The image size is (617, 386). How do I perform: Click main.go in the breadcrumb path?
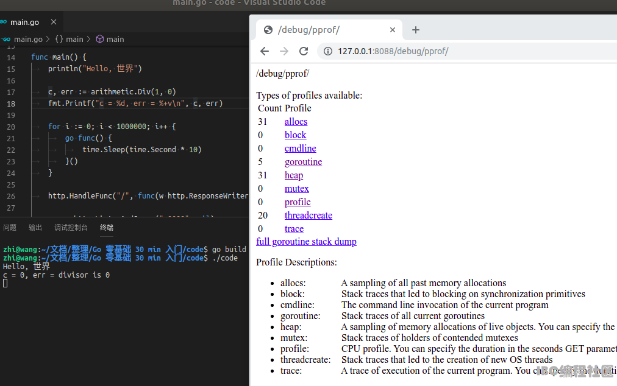[28, 40]
